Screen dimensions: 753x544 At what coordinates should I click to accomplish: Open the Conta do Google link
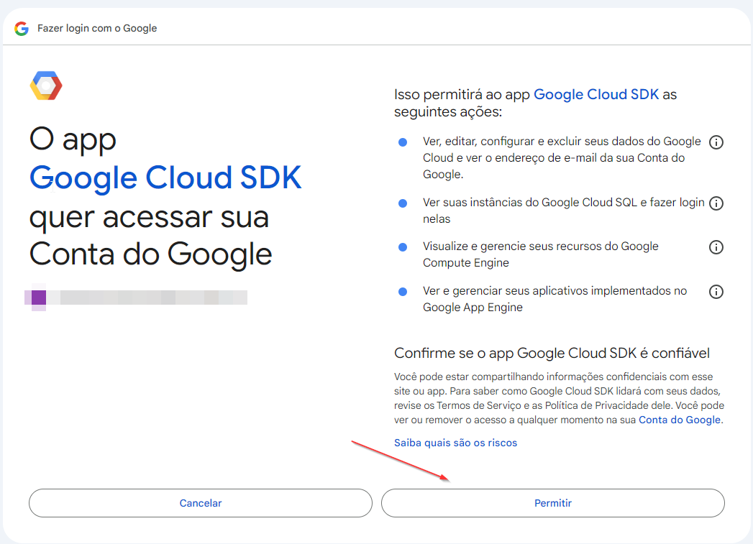point(680,420)
